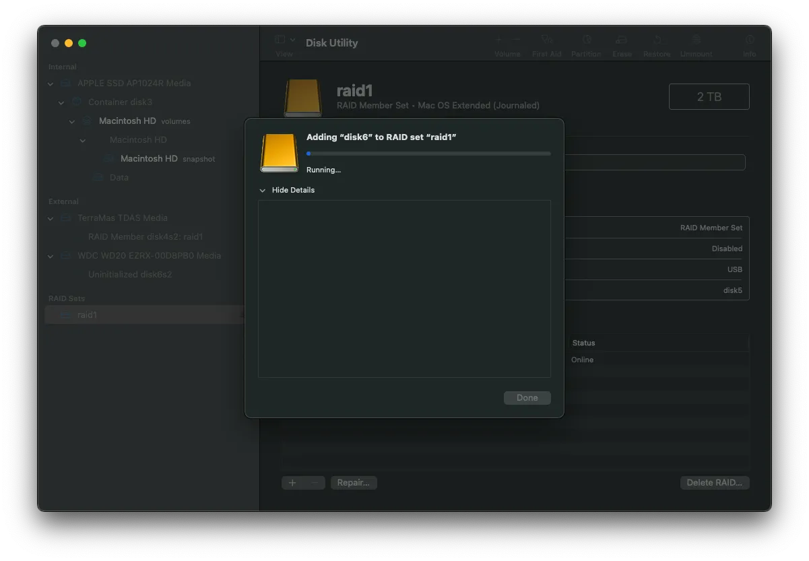Collapse the WDC WD20 EZRX Media entry
This screenshot has height=561, width=809.
(x=51, y=256)
